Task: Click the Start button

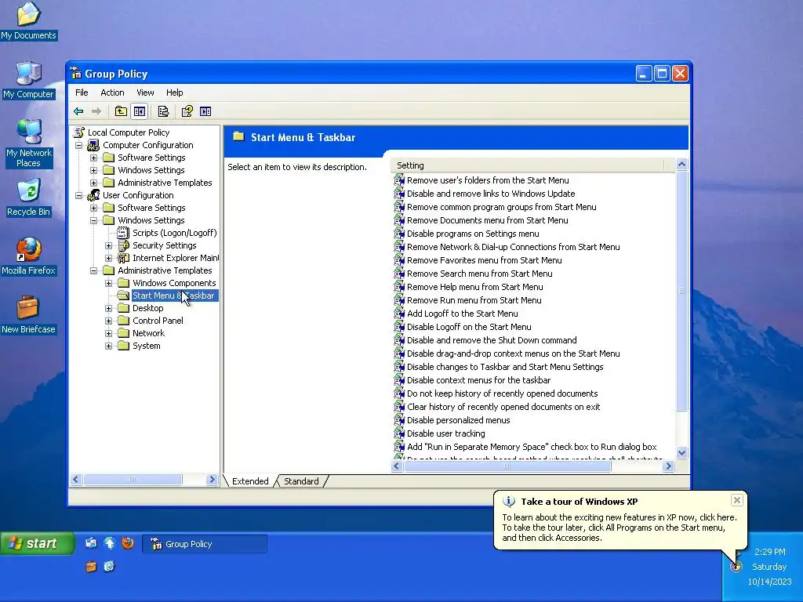Action: pos(38,543)
